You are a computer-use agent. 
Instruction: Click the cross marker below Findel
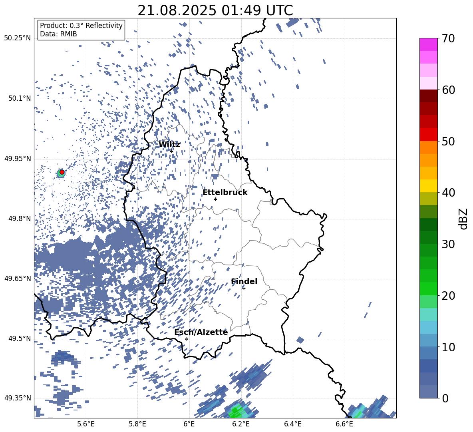[x=244, y=288]
